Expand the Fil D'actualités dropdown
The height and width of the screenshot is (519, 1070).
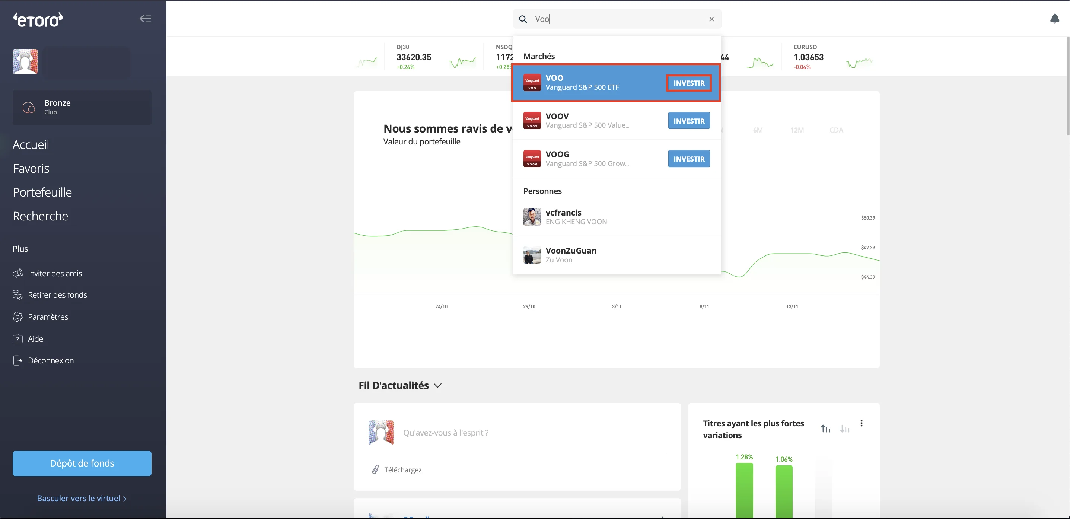437,386
